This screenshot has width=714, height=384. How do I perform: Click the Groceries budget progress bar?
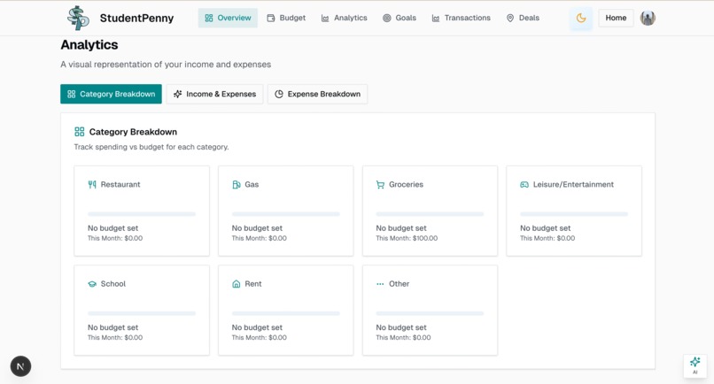[x=430, y=214]
